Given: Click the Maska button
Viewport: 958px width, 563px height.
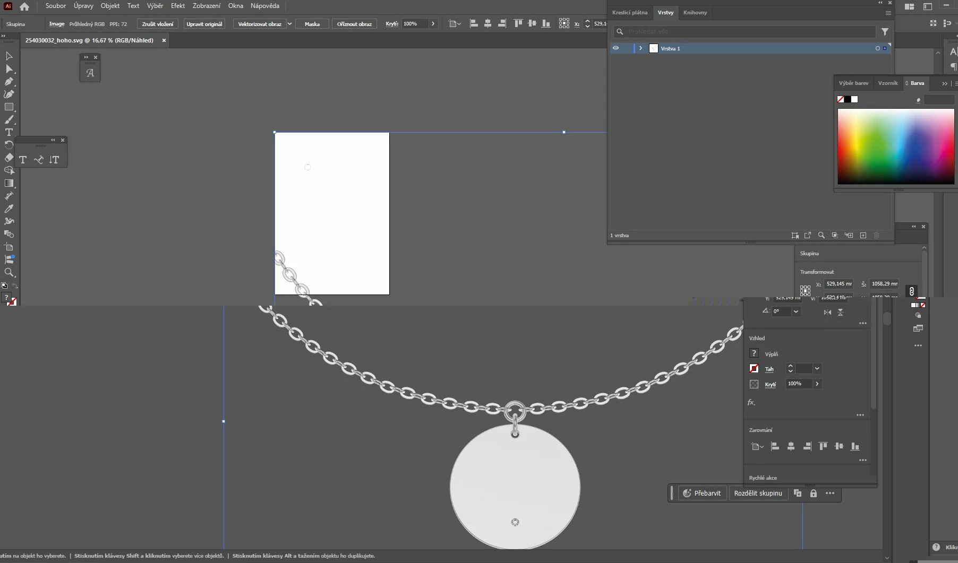Looking at the screenshot, I should point(312,24).
